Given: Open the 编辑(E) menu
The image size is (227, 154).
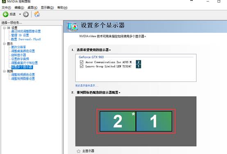Looking at the screenshot, I should pos(19,7).
